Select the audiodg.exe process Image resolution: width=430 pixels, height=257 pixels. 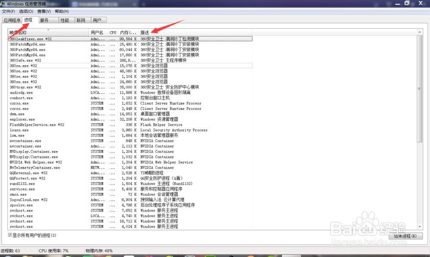(x=130, y=93)
